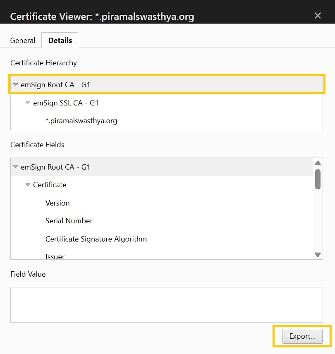Viewport: 335px width, 354px height.
Task: Select emSign SSL CA - G1 certificate
Action: pos(66,103)
